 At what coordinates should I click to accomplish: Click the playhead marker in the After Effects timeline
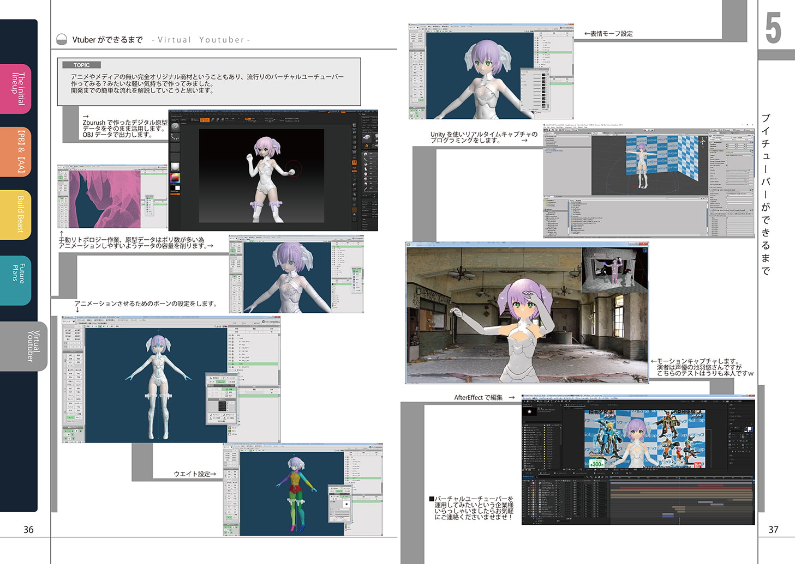680,477
